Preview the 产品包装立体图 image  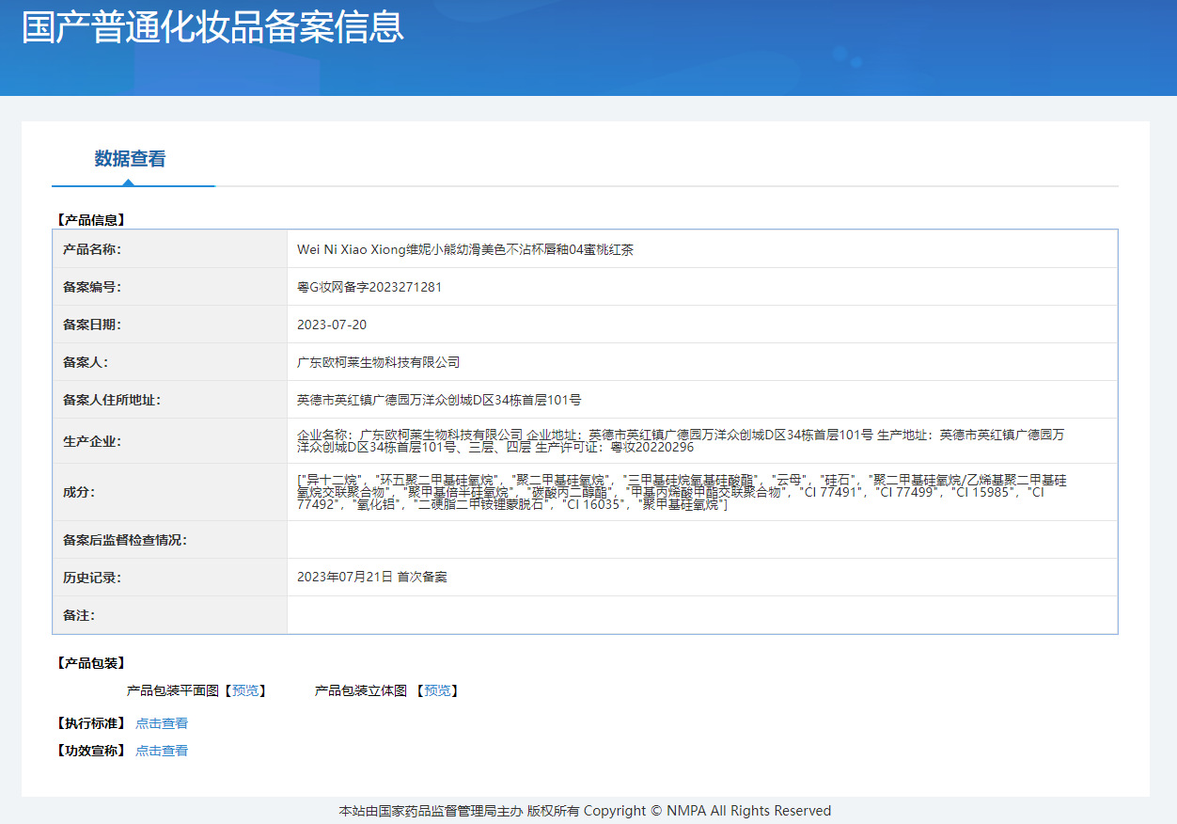coord(437,690)
